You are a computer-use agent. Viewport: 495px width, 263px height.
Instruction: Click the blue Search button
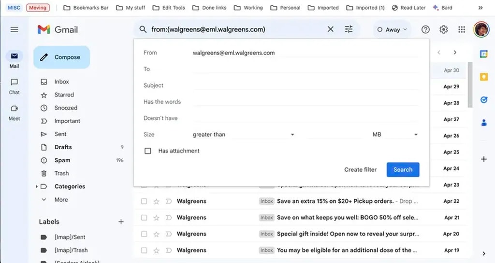403,169
